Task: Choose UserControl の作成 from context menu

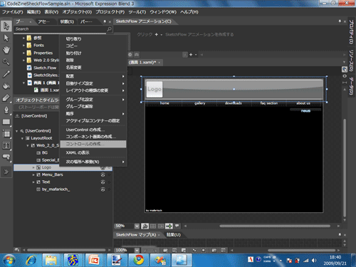Action: click(93, 130)
